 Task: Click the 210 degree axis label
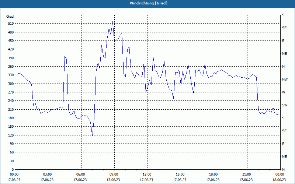point(11,109)
